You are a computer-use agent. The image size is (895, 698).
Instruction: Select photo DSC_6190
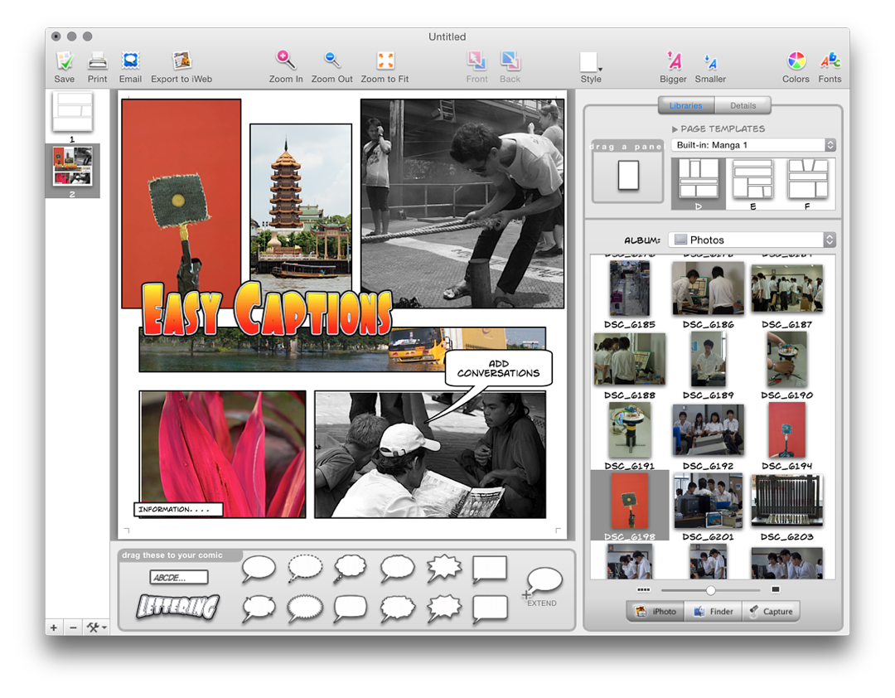tap(787, 359)
